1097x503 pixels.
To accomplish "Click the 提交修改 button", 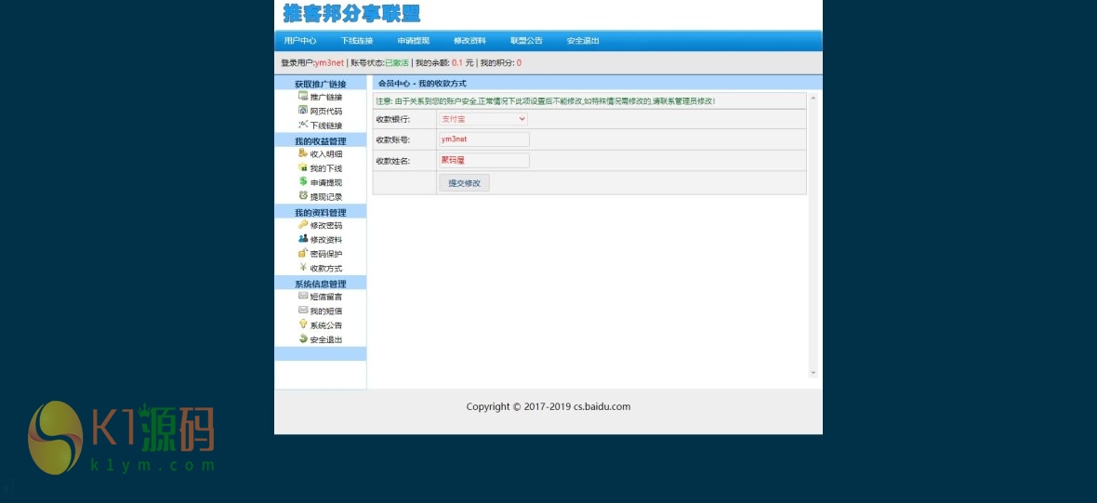I will (464, 183).
